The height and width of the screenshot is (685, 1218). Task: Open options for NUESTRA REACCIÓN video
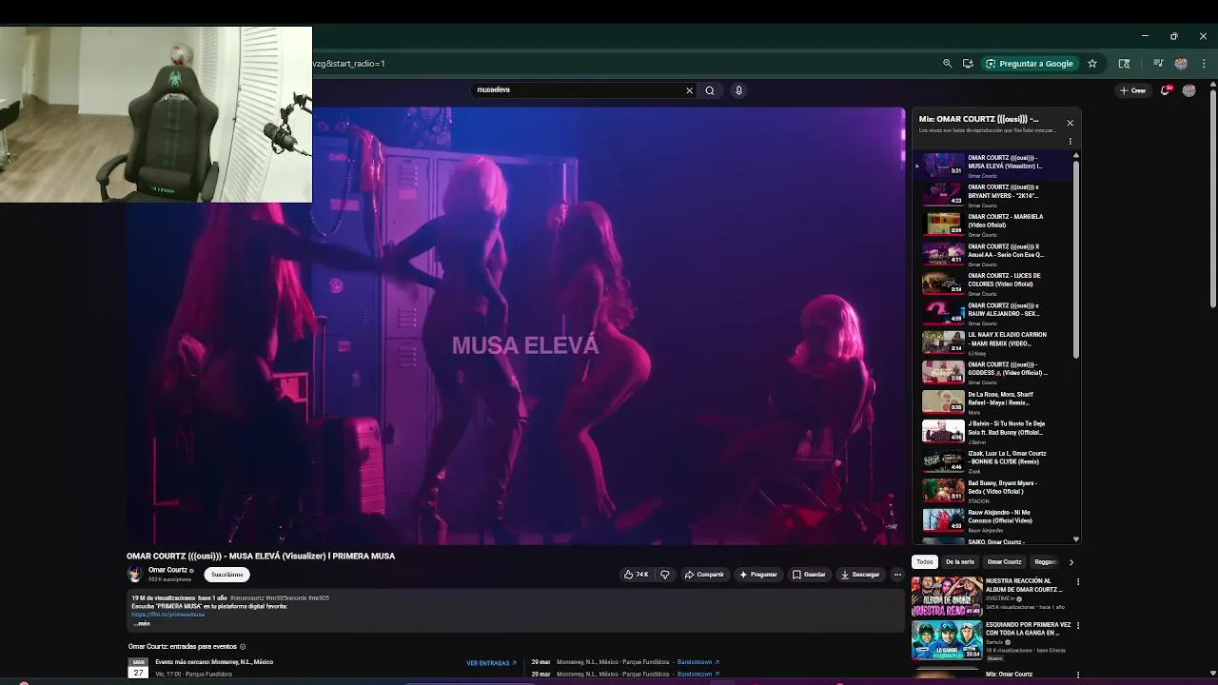click(x=1078, y=581)
